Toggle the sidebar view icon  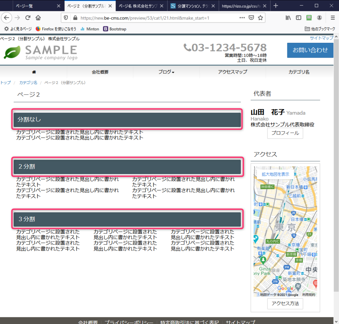(x=299, y=18)
